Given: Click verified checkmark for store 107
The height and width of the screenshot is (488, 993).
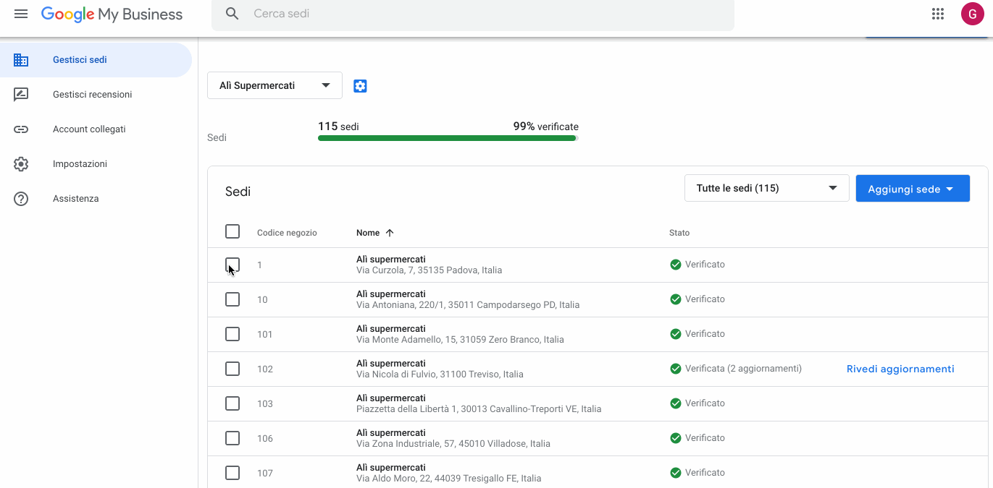Looking at the screenshot, I should point(676,473).
